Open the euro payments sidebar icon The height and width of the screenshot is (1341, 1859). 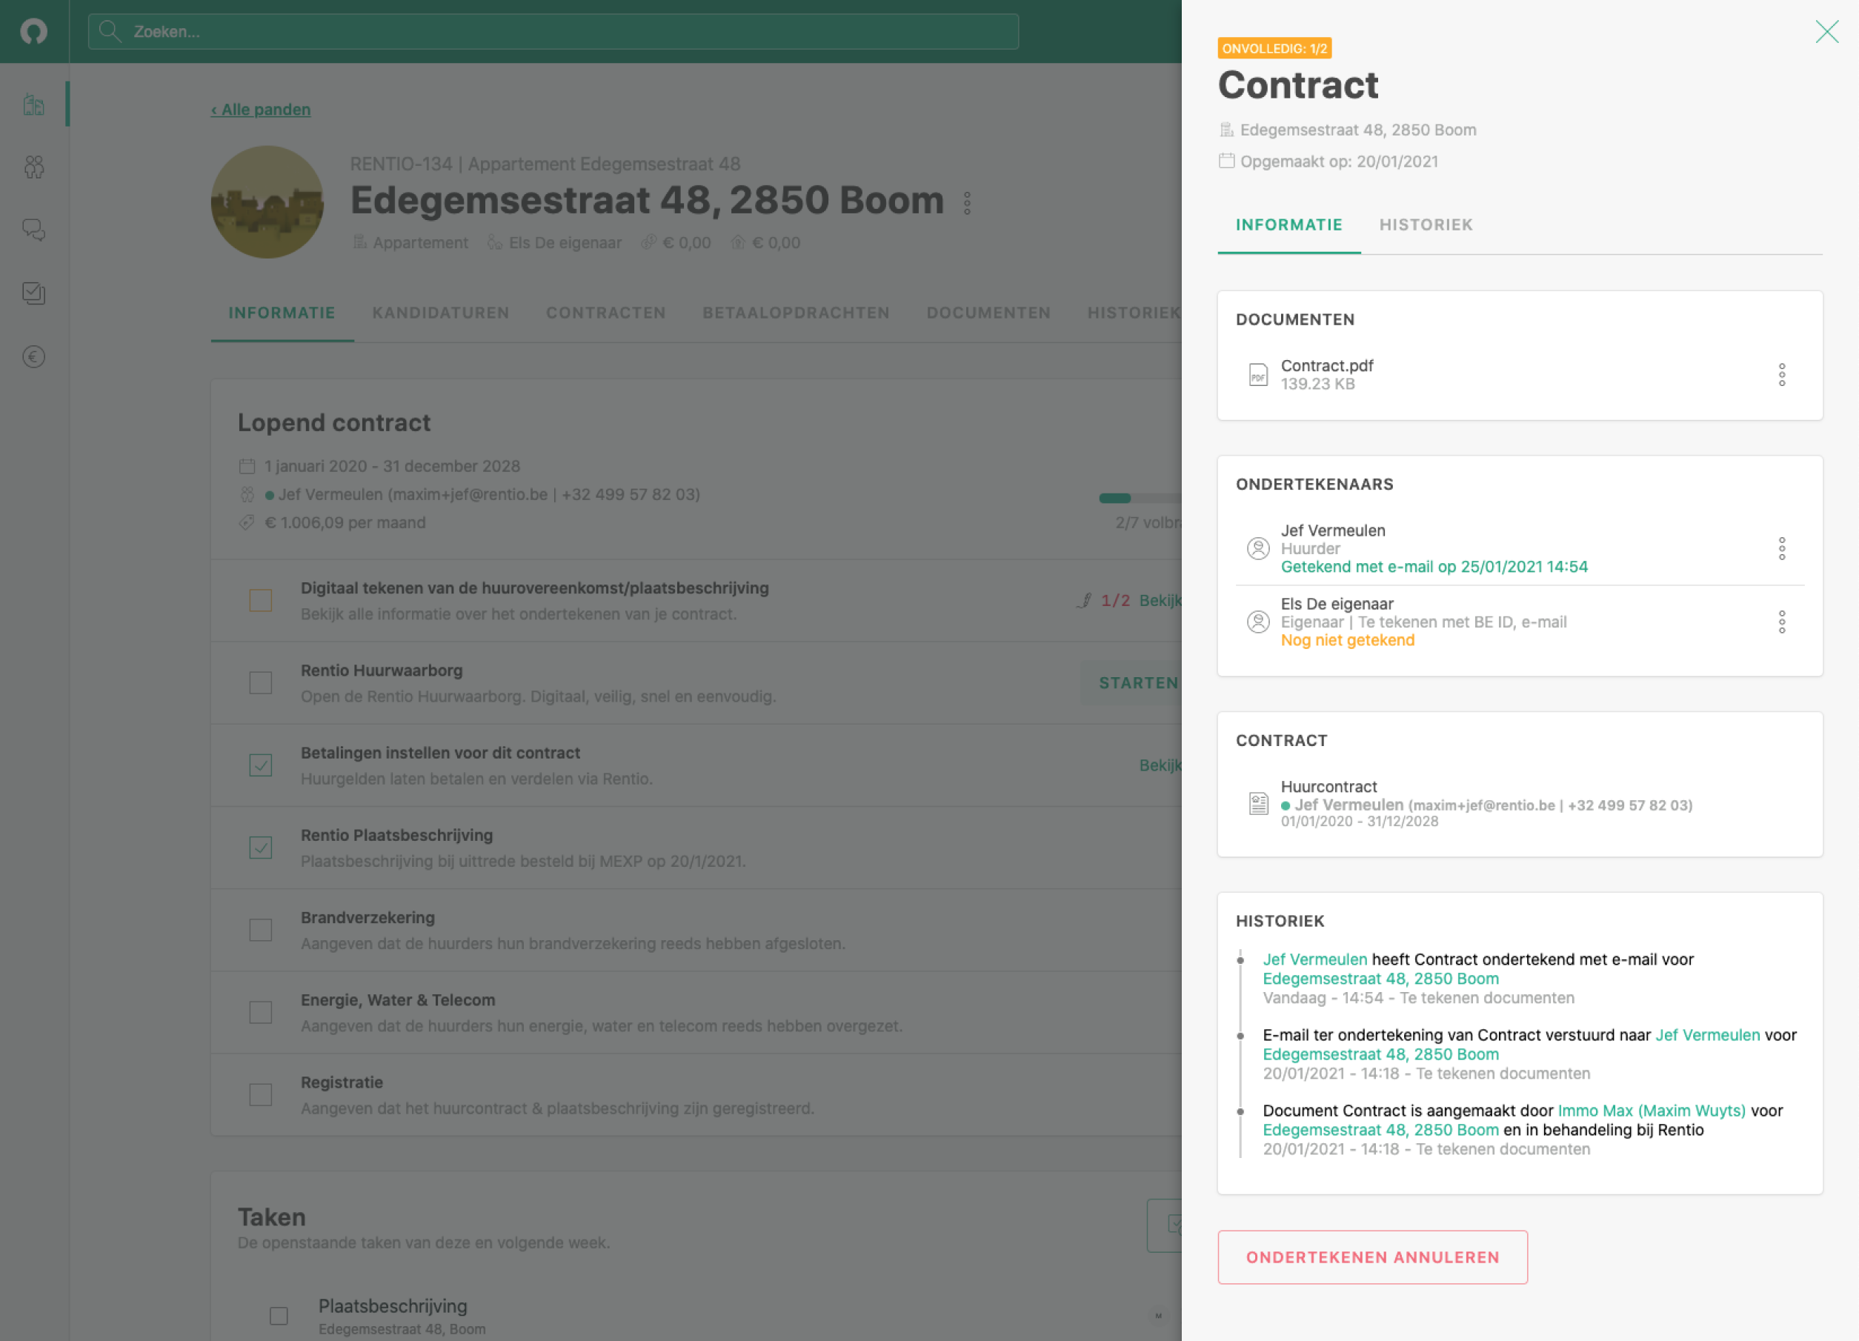(x=33, y=356)
